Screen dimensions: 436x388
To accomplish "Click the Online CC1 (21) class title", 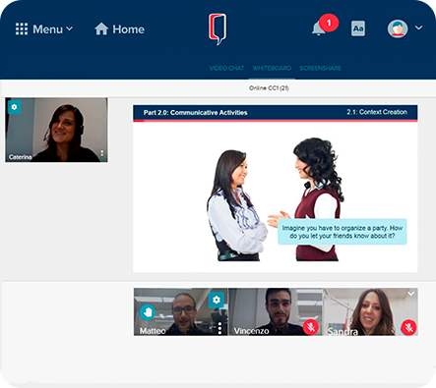I will pyautogui.click(x=269, y=88).
